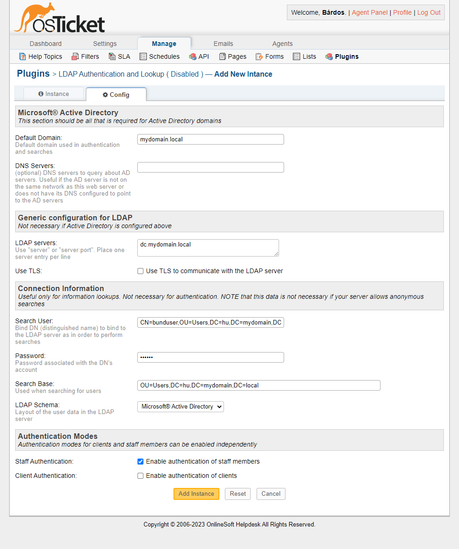Viewport: 459px width, 549px height.
Task: Open Schedules using its calendar icon
Action: click(x=144, y=56)
